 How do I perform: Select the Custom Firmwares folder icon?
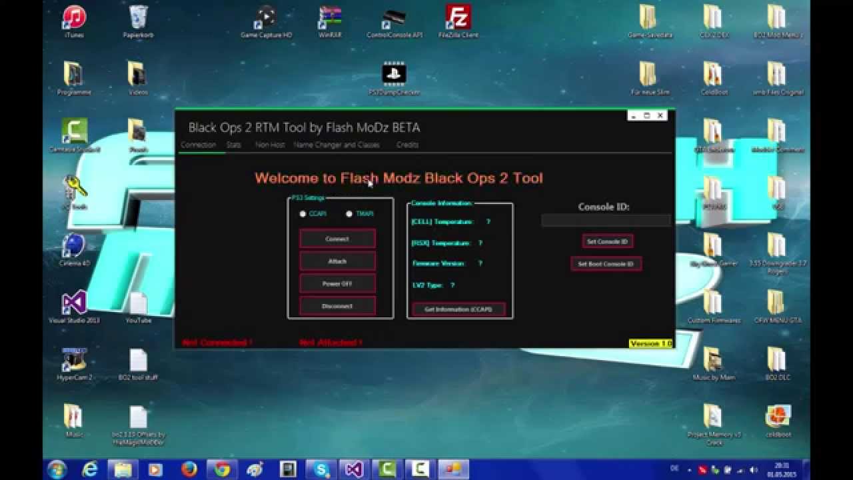(x=713, y=307)
